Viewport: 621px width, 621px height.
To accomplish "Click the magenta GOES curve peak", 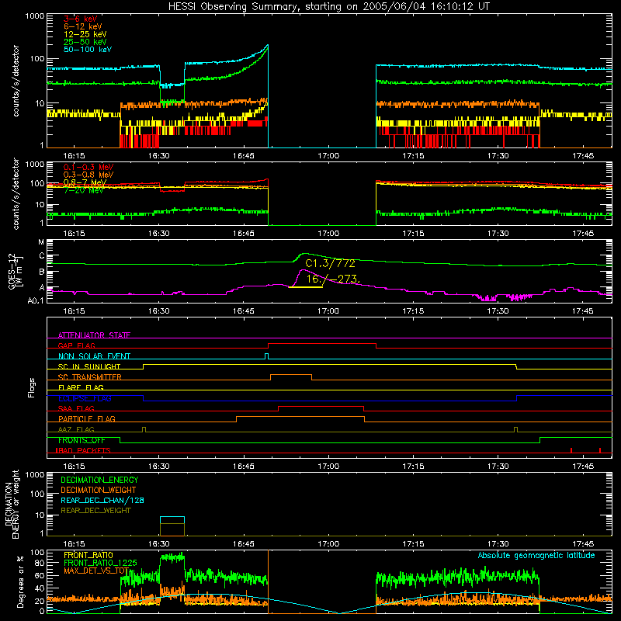I will tap(303, 270).
